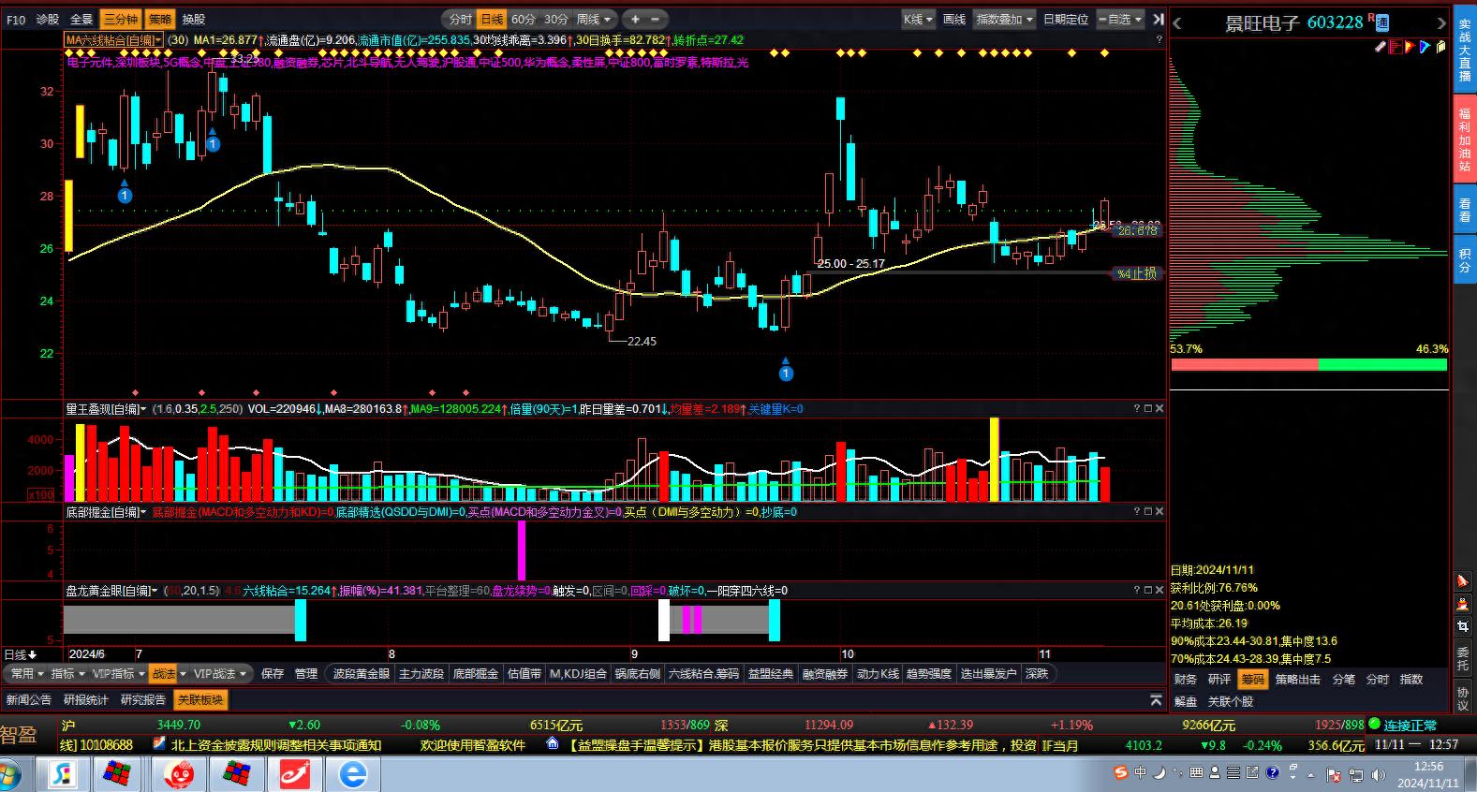1477x792 pixels.
Task: Click the home icon in the news ticker
Action: [553, 744]
